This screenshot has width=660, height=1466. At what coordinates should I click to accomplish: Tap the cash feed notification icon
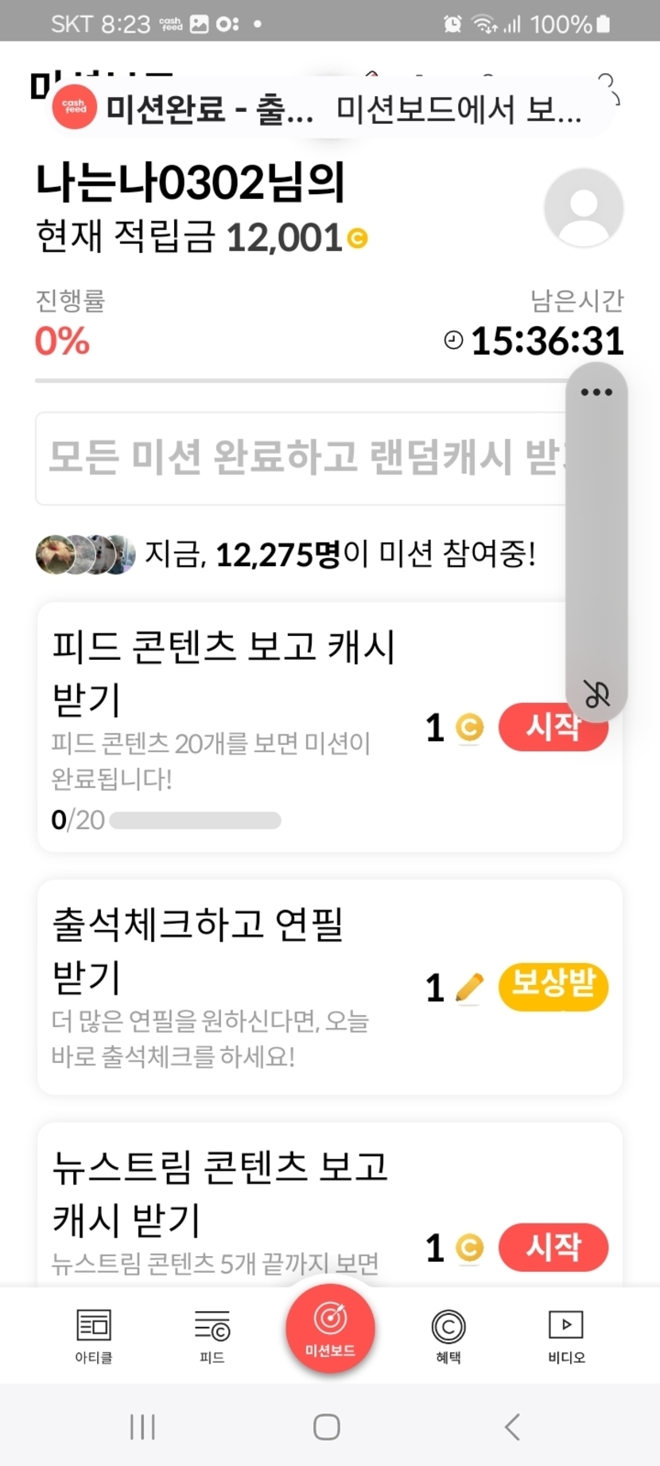75,107
